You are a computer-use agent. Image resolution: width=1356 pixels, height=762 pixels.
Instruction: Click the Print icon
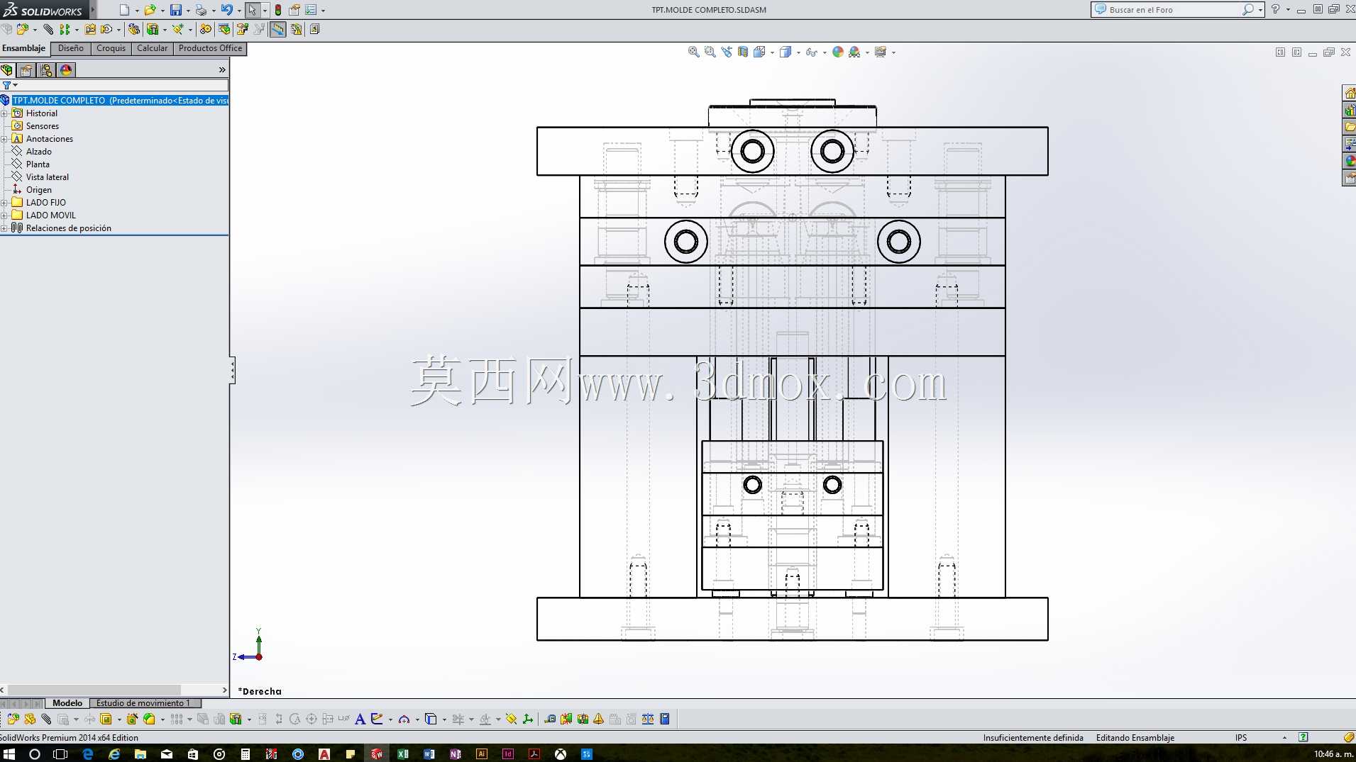coord(201,10)
